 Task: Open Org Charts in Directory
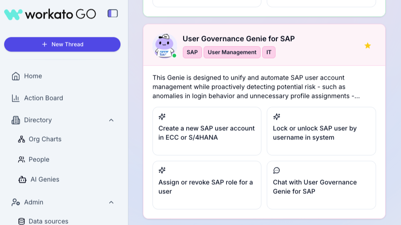coord(45,139)
